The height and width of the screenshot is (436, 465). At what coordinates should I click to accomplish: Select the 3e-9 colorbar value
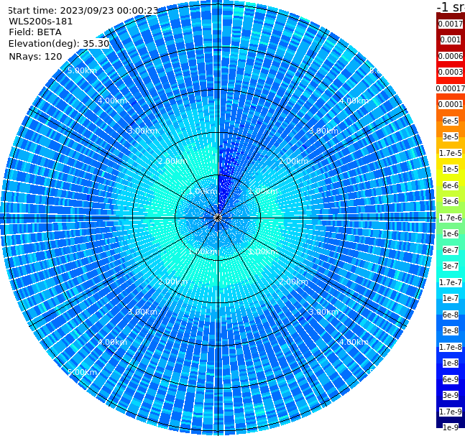tap(451, 395)
